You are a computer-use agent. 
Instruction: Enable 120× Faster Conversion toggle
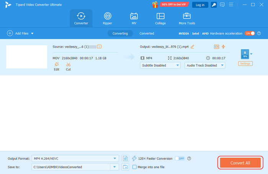click(x=180, y=158)
